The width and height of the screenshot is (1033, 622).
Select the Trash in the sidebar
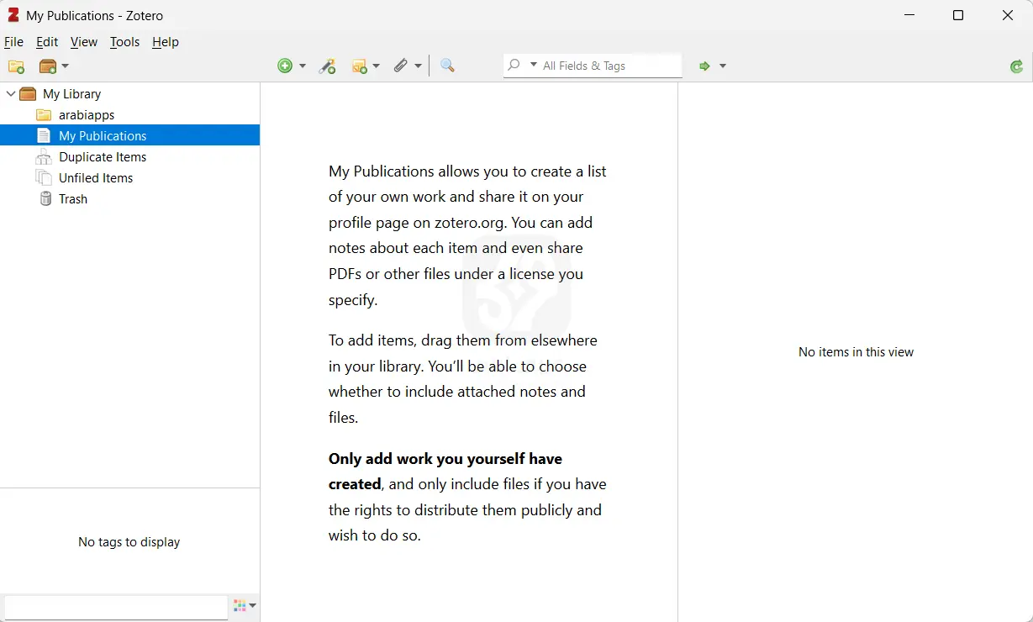(x=72, y=198)
